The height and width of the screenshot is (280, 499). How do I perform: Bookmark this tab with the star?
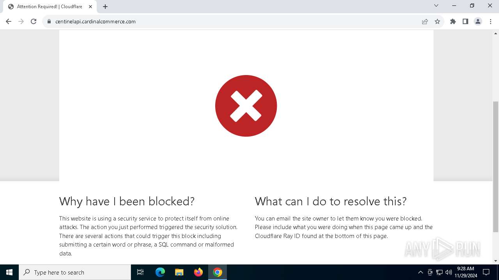point(437,21)
